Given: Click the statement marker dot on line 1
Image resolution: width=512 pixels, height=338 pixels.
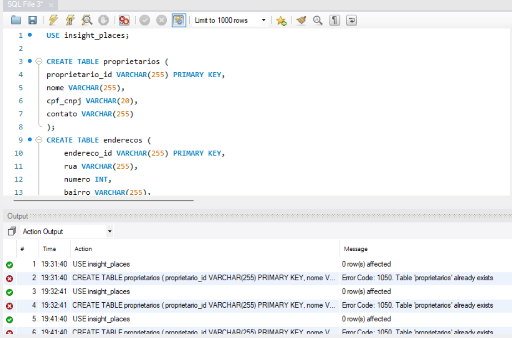Looking at the screenshot, I should click(x=30, y=35).
